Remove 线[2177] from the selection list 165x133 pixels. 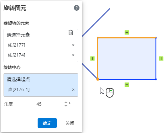pos(73,45)
